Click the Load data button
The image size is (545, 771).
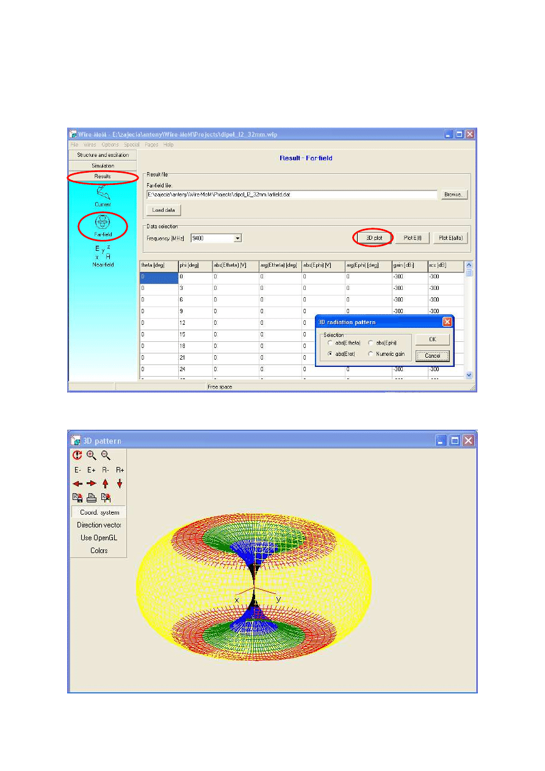pyautogui.click(x=164, y=210)
